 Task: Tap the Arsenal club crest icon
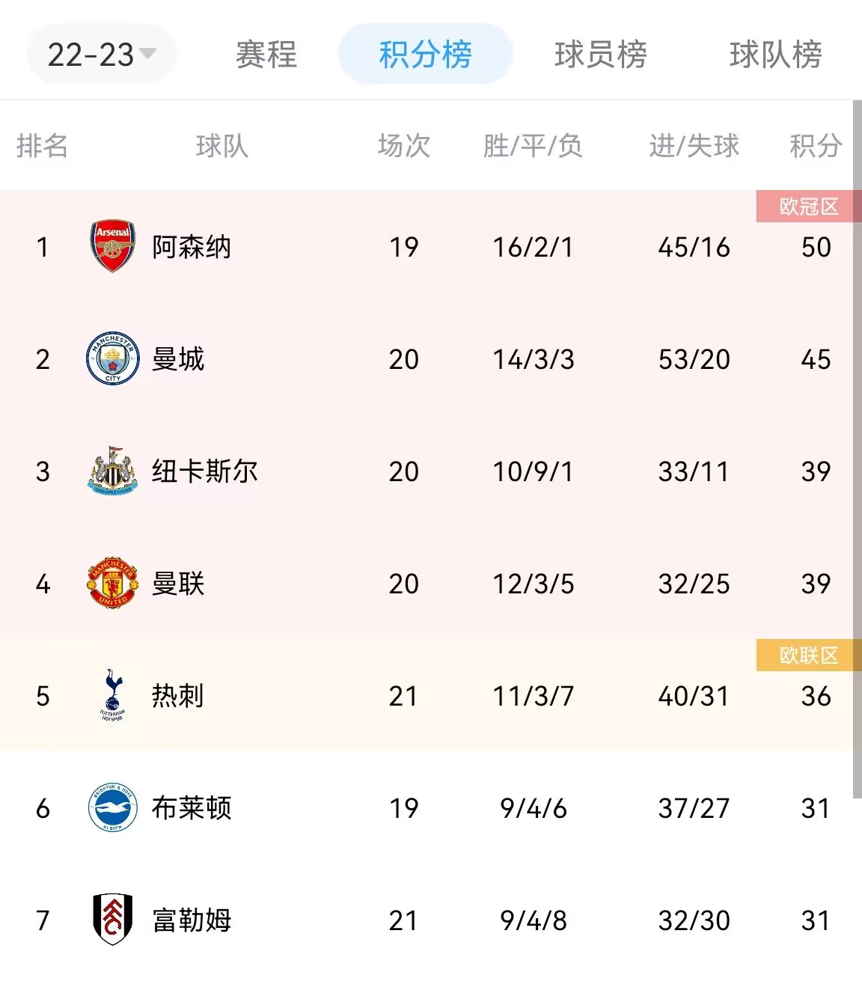pos(113,246)
